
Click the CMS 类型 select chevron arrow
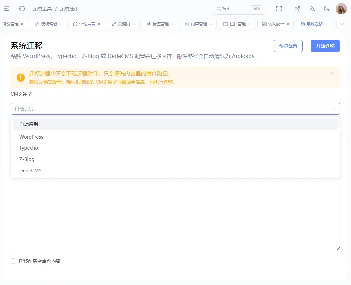(333, 109)
